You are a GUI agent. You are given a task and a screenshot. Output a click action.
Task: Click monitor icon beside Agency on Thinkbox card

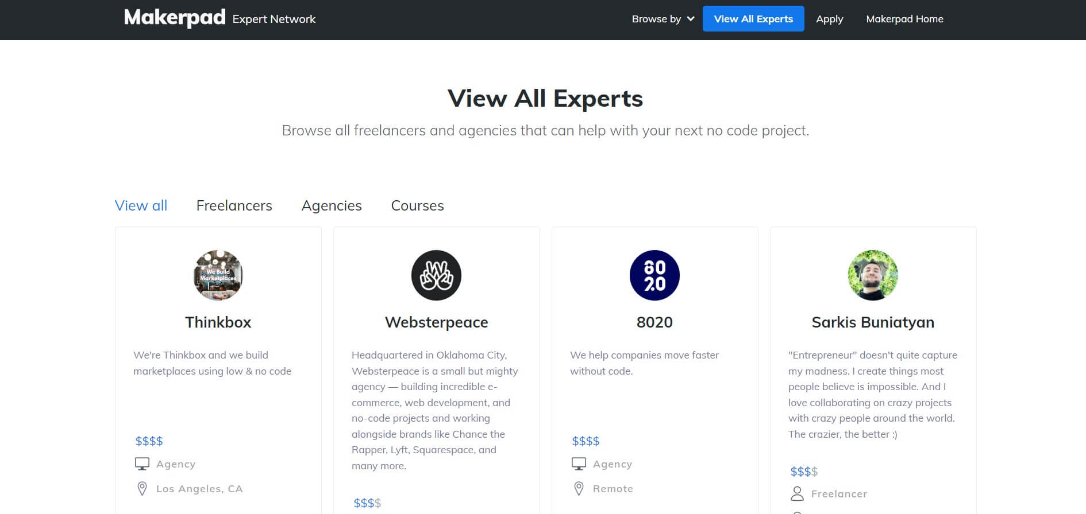coord(142,464)
